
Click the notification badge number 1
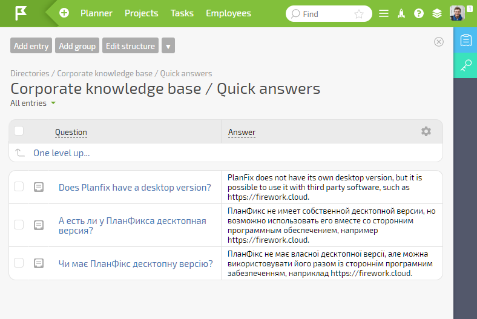(470, 9)
